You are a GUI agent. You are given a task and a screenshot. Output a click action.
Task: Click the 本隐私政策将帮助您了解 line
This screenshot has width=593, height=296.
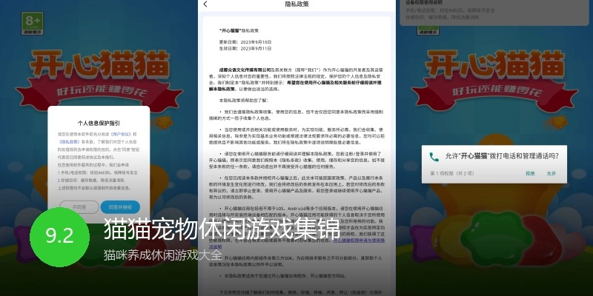coord(243,101)
